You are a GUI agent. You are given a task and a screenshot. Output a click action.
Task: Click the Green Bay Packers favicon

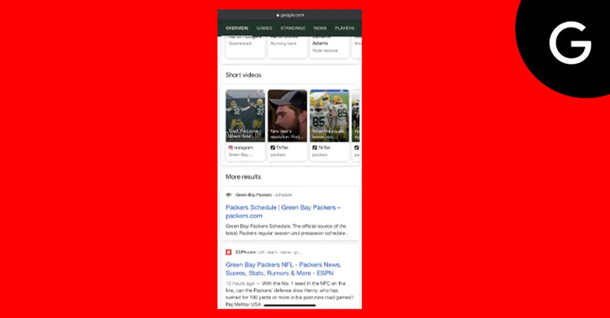click(229, 195)
